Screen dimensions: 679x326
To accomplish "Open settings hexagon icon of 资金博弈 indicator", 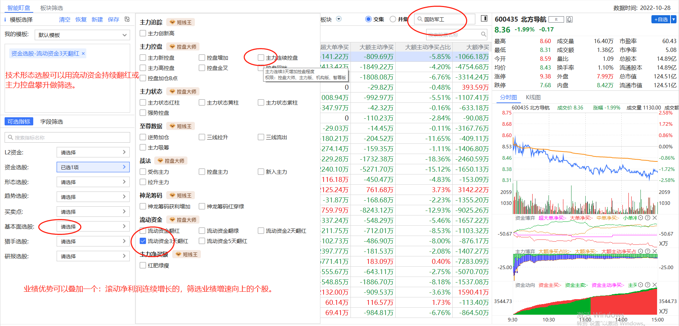I will pos(640,218).
